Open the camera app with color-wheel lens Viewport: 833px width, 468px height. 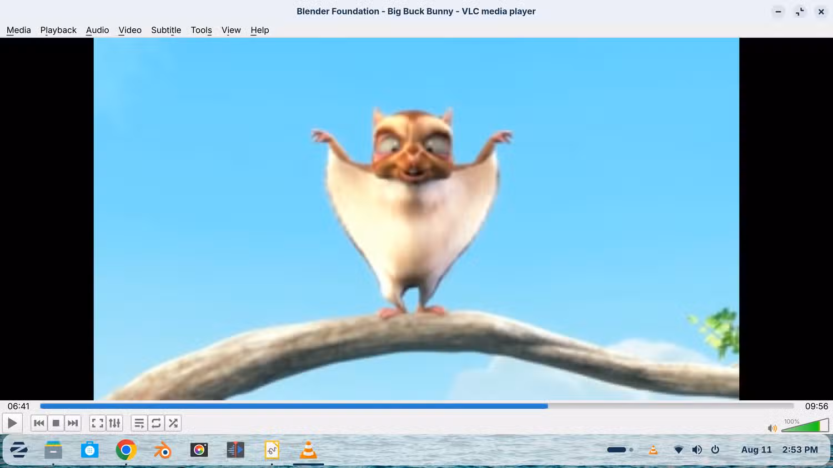tap(199, 450)
